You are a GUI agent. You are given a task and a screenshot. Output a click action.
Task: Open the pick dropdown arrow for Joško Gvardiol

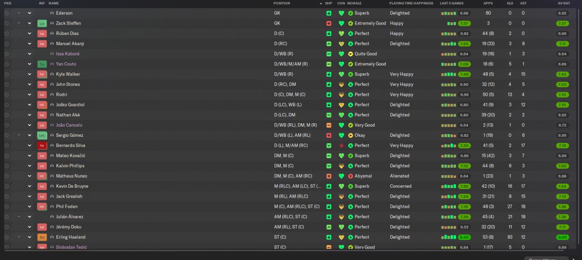coord(30,105)
